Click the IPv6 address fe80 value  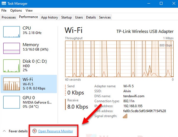coord(144,111)
